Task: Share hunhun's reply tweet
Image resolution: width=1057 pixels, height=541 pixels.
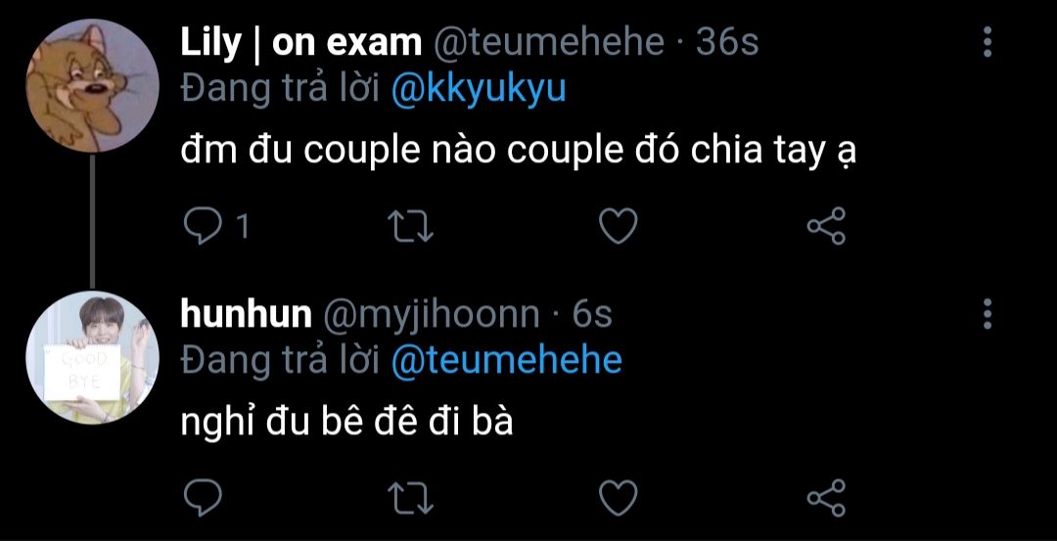Action: pyautogui.click(x=826, y=499)
